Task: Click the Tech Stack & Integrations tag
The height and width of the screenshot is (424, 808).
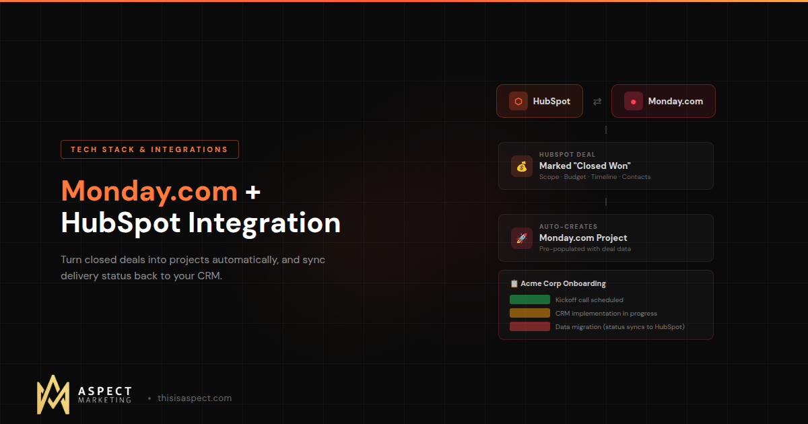Action: (149, 149)
